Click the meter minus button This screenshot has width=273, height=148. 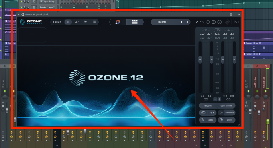click(215, 99)
